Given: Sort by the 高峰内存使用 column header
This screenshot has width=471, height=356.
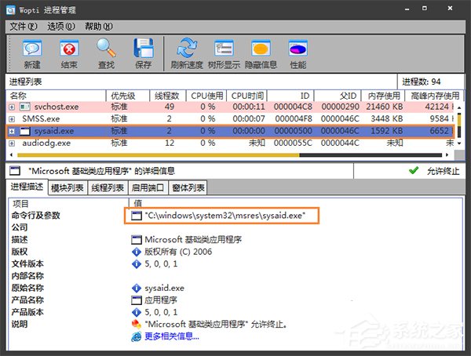Looking at the screenshot, I should click(x=433, y=96).
